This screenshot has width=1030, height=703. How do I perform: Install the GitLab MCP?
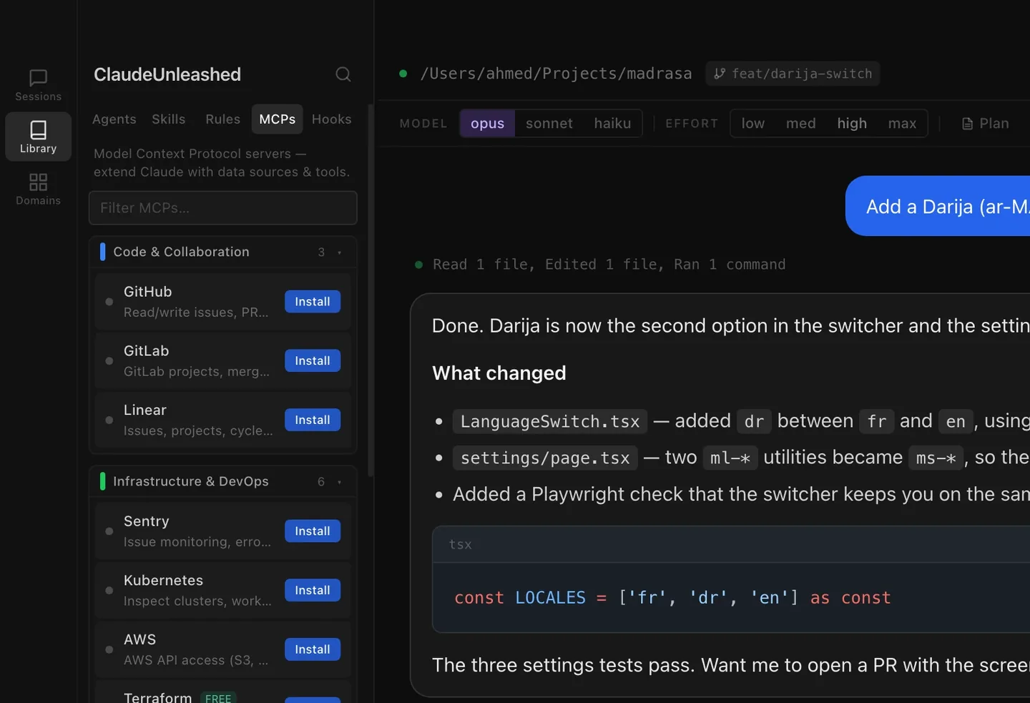(x=313, y=361)
